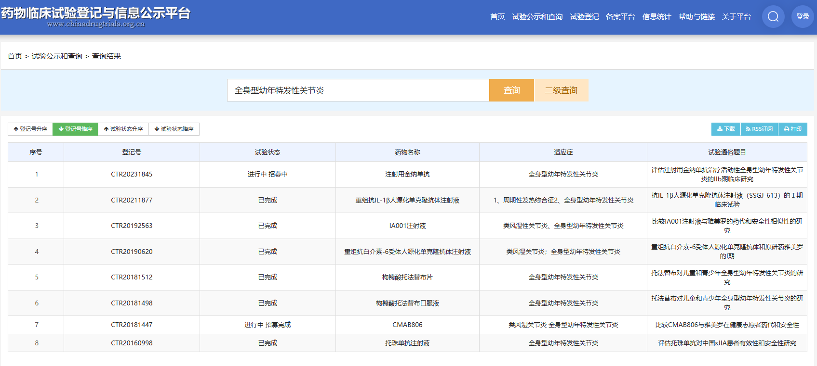Screen dimensions: 817x366
Task: Click title 比较IA001注射液与雅美罗的药代和安全性
Action: tap(727, 226)
